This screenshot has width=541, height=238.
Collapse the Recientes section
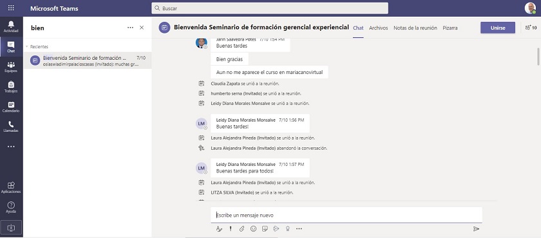27,46
